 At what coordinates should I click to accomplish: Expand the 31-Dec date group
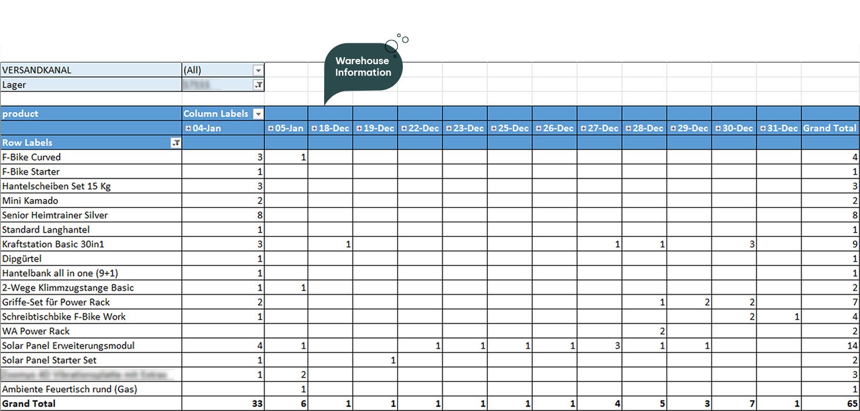click(763, 128)
